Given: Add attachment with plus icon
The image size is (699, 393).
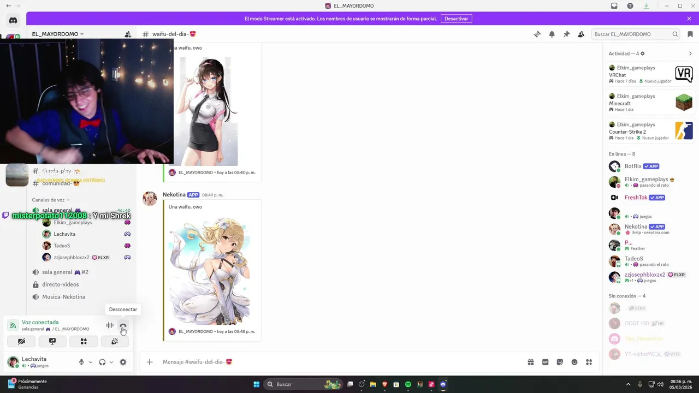Looking at the screenshot, I should click(150, 362).
